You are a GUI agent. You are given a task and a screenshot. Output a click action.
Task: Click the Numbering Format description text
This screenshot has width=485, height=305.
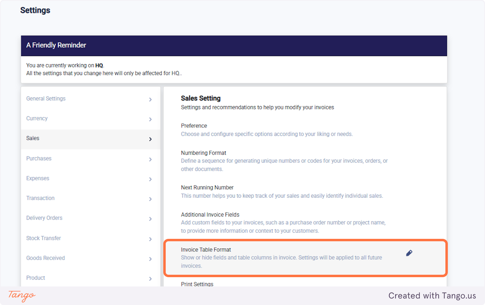[x=284, y=165]
